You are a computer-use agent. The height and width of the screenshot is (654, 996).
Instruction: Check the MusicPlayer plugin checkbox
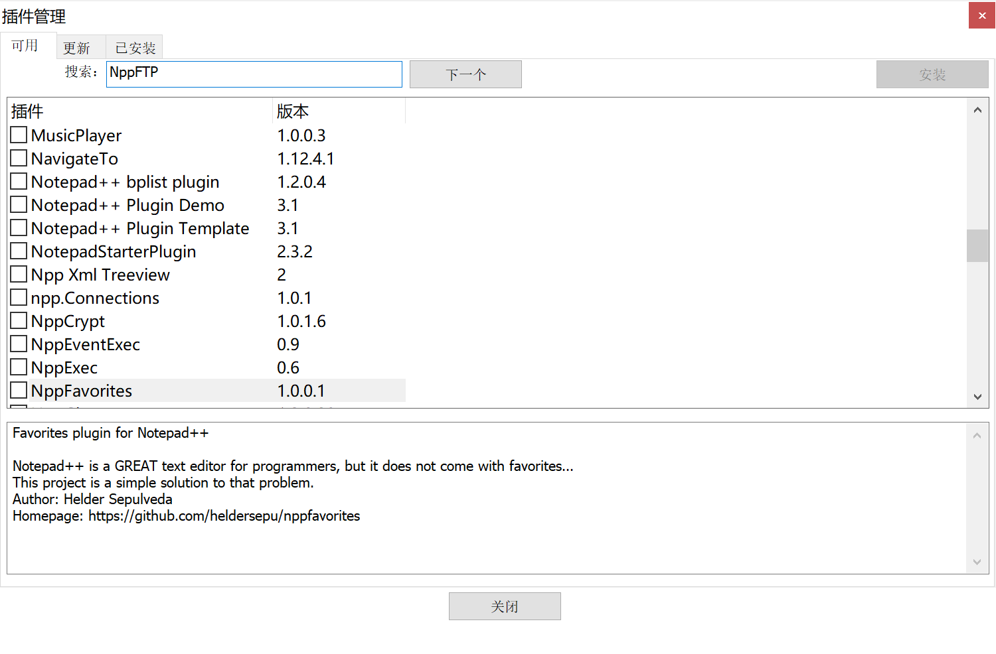tap(19, 135)
